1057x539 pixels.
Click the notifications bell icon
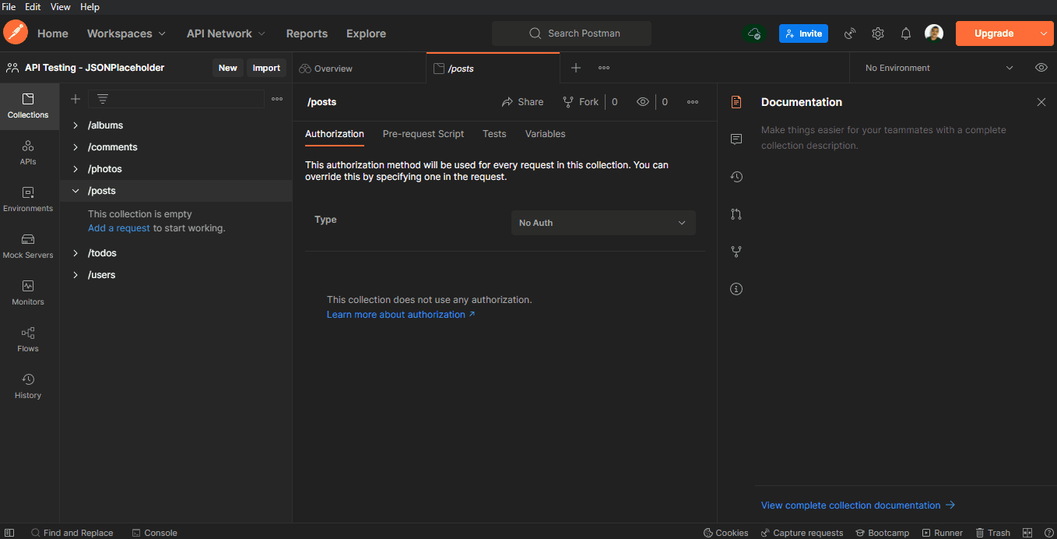click(x=906, y=33)
